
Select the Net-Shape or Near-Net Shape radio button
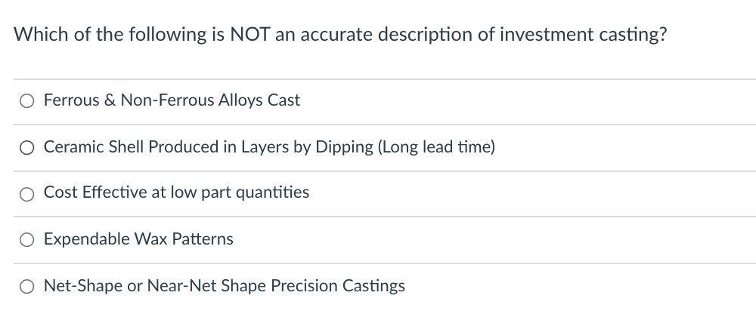27,287
